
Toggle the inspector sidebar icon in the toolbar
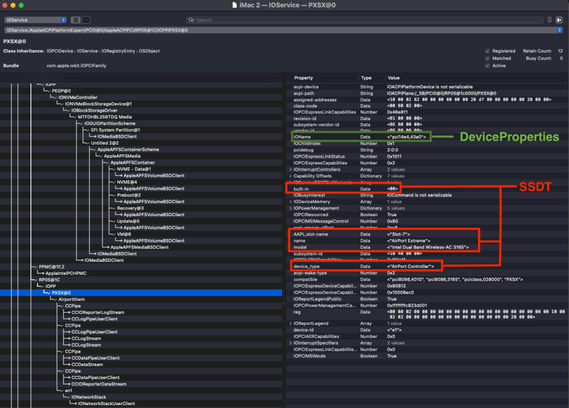[559, 20]
